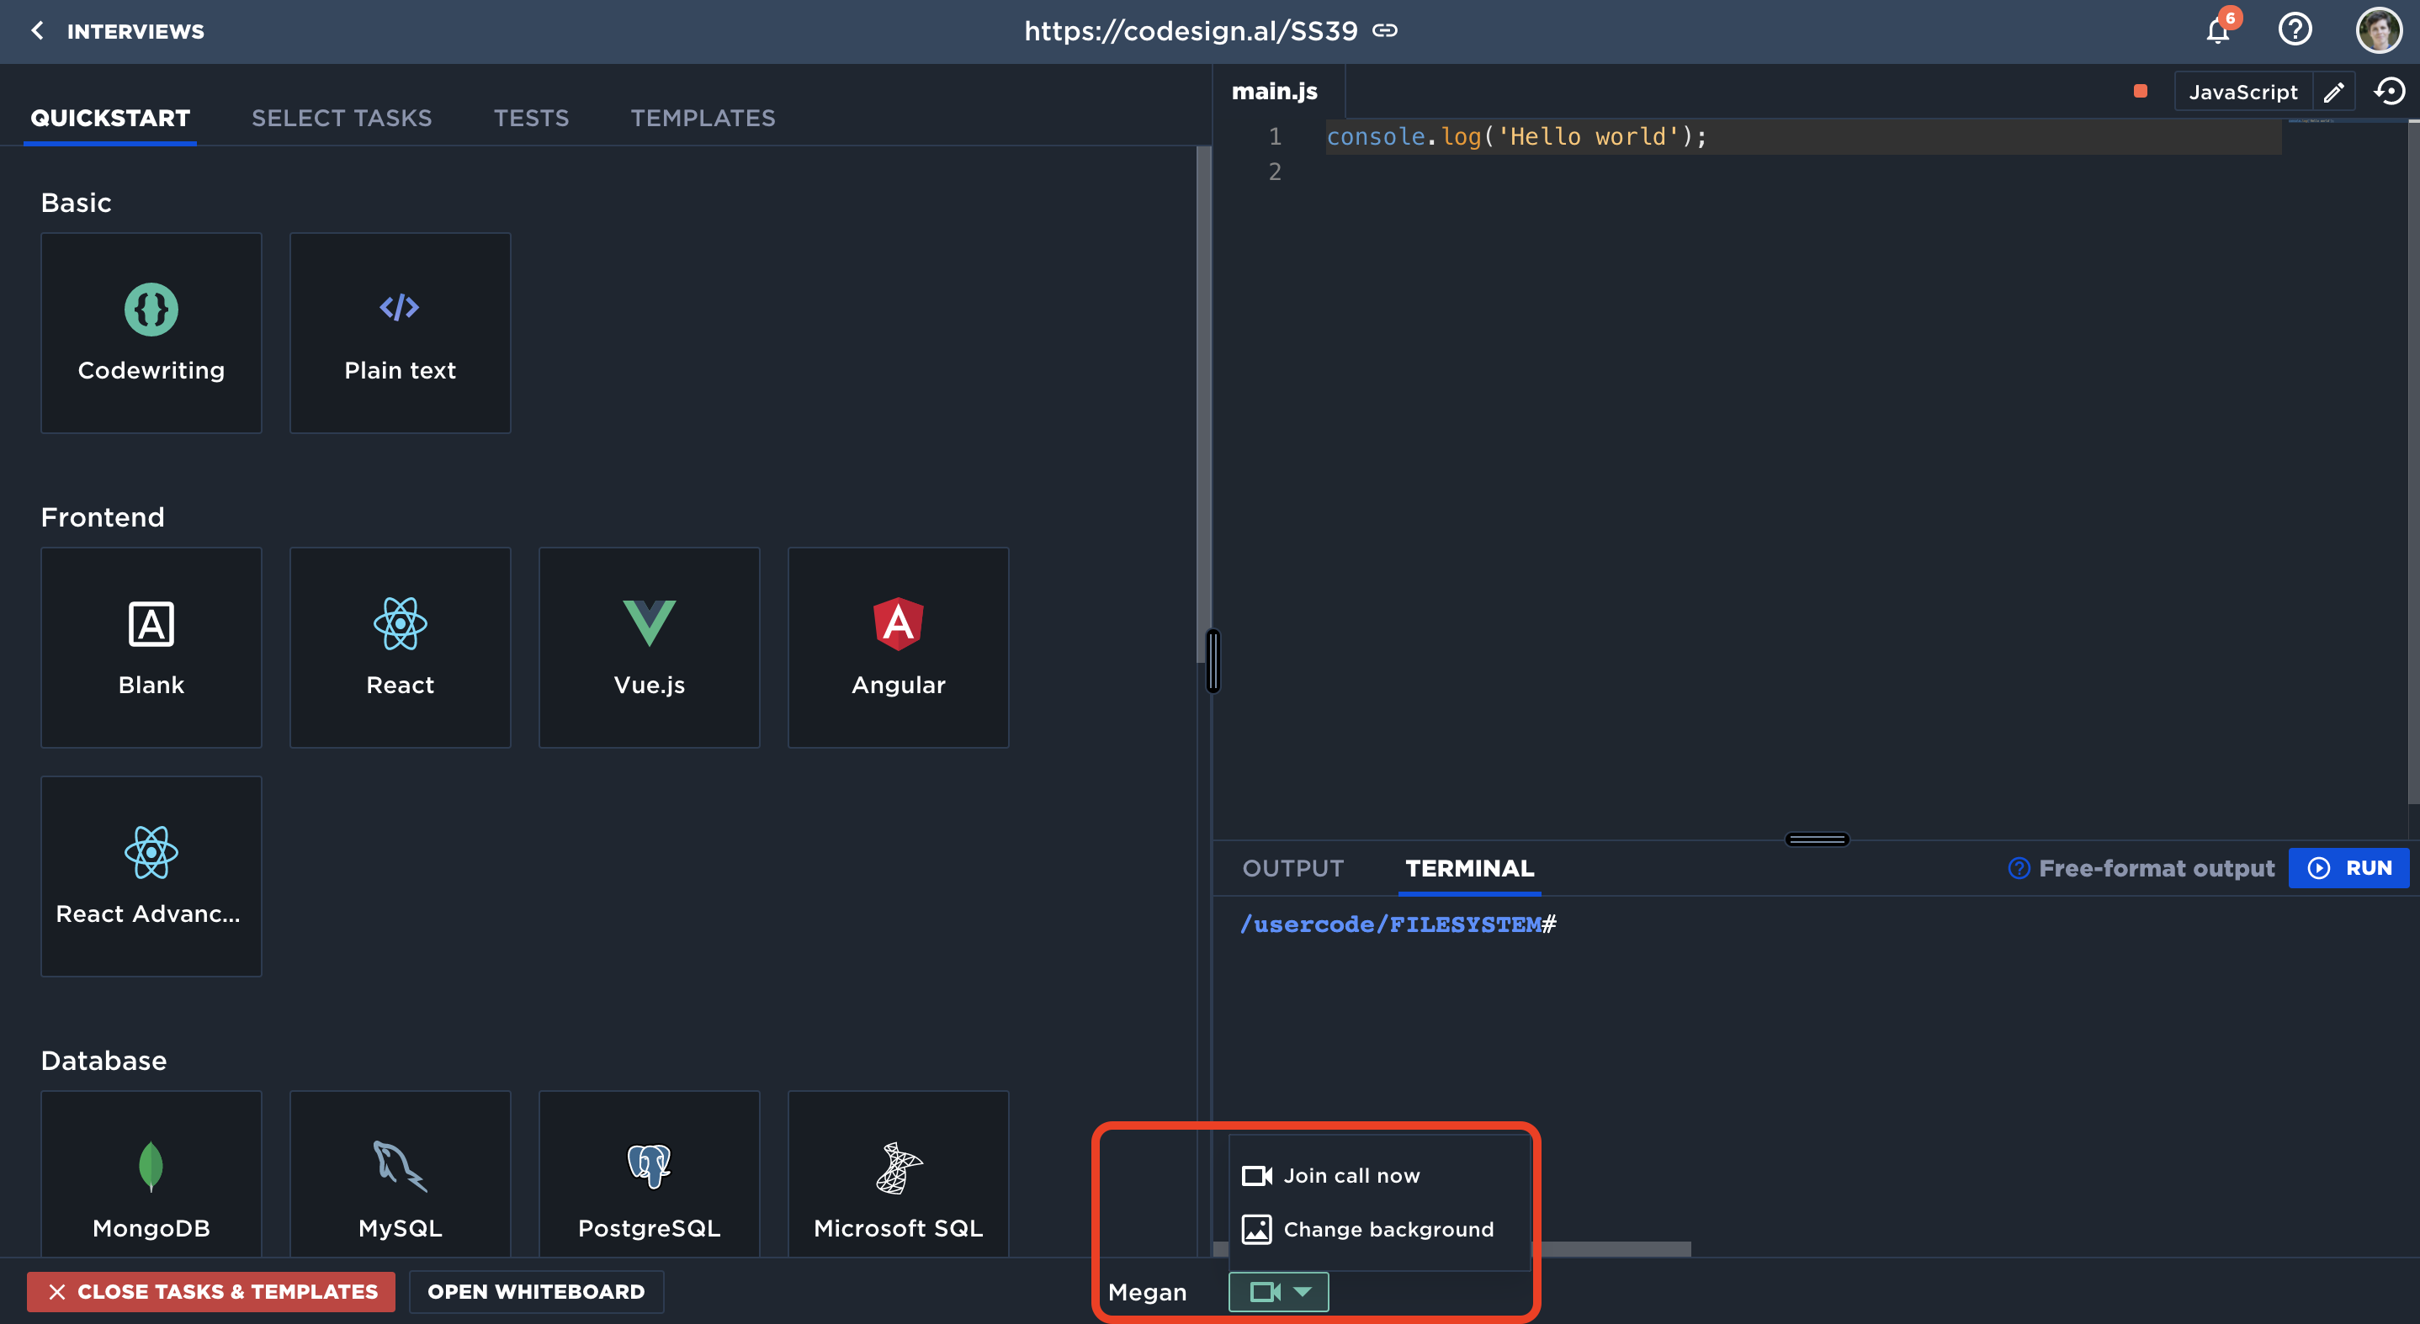Click the history restore icon in editor header

pyautogui.click(x=2389, y=91)
